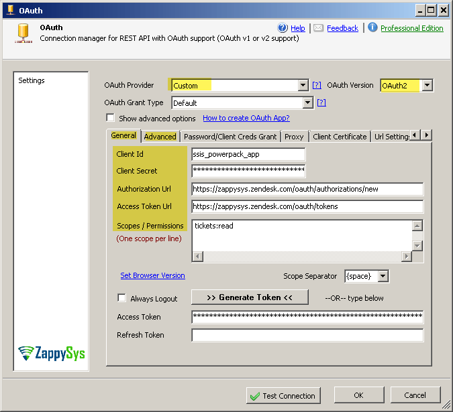Open the Proxy tab

click(x=294, y=137)
